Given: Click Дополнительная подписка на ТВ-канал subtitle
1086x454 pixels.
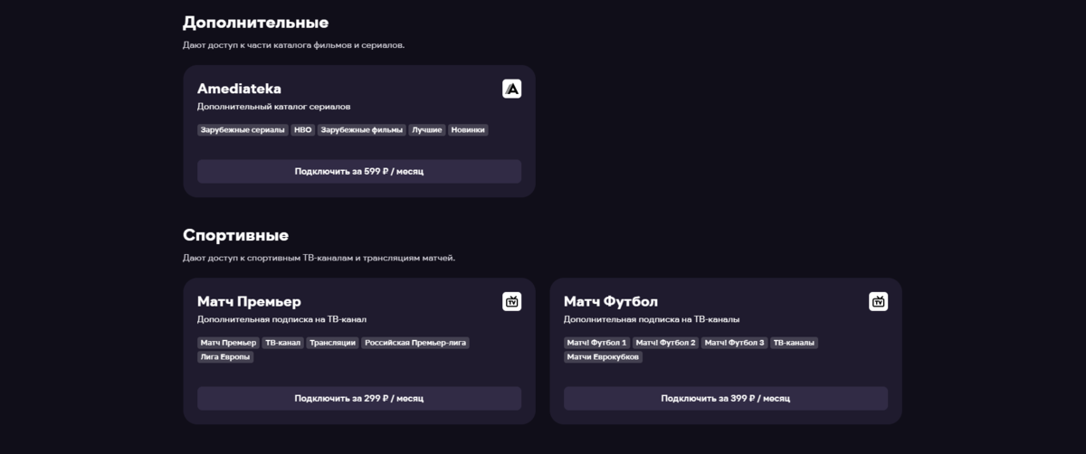Looking at the screenshot, I should 281,319.
